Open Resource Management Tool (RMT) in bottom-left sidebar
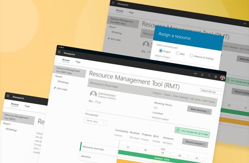The image size is (249, 163). 18,118
